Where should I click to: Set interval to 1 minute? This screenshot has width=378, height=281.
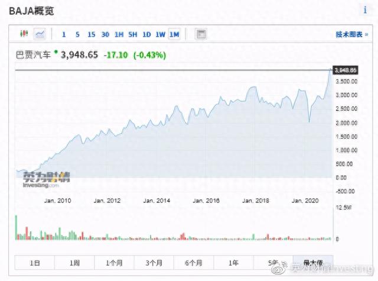tap(64, 34)
